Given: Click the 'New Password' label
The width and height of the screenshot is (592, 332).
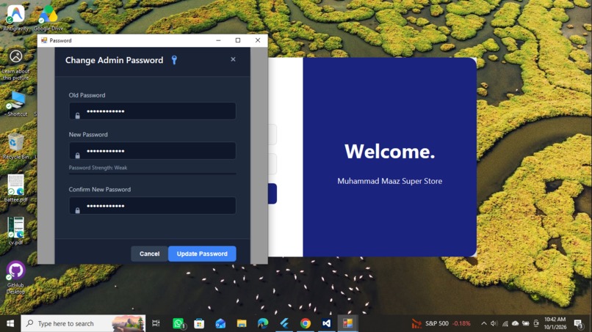Looking at the screenshot, I should (x=88, y=135).
